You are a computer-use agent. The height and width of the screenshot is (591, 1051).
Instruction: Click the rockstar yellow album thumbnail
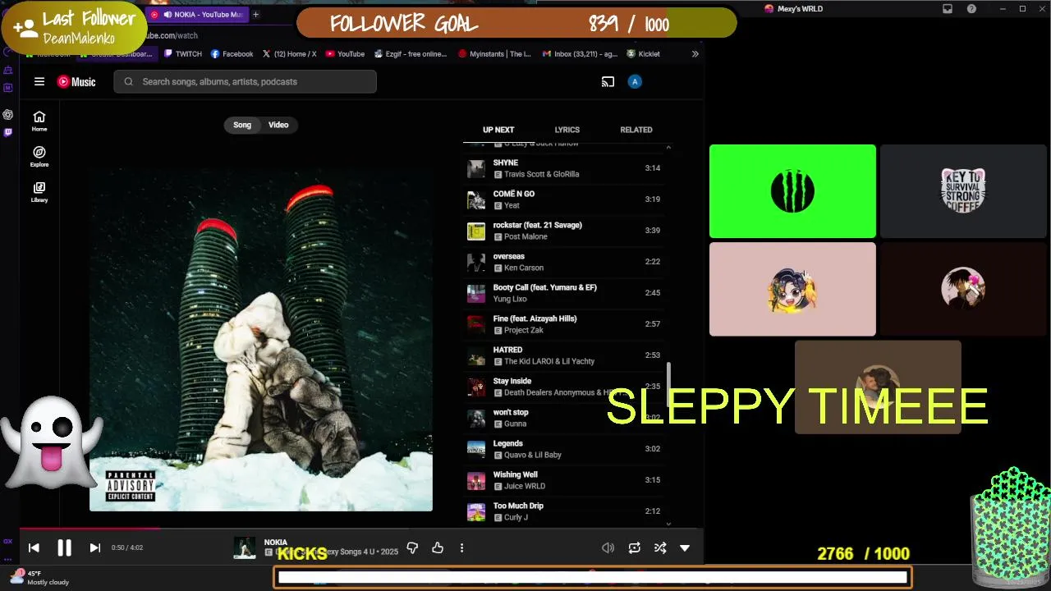(476, 231)
